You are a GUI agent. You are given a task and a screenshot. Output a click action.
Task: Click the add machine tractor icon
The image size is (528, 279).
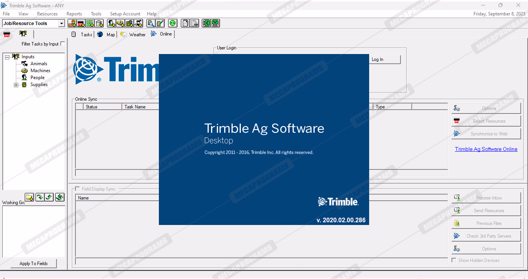[120, 23]
